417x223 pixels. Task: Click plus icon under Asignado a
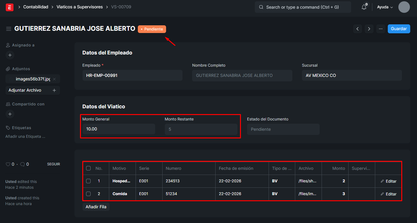click(x=10, y=55)
